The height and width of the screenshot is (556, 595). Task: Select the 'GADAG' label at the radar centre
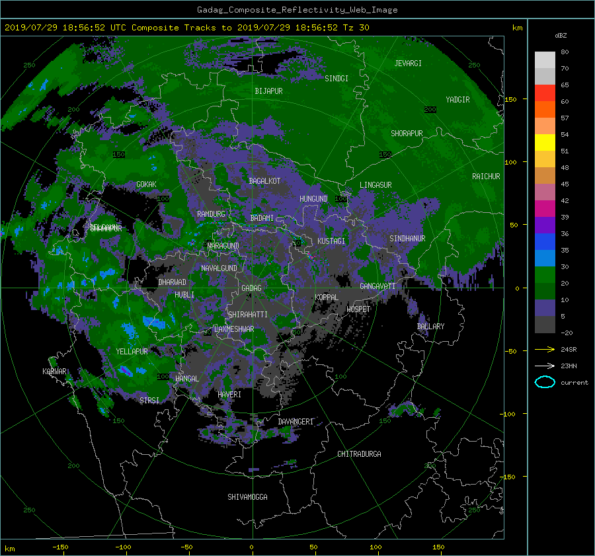[251, 288]
